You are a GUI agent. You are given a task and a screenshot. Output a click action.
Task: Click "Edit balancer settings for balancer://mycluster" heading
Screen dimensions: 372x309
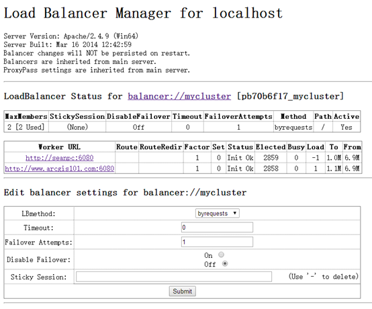tap(126, 193)
